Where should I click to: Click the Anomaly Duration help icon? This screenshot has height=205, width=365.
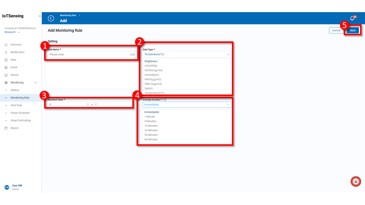coord(165,100)
